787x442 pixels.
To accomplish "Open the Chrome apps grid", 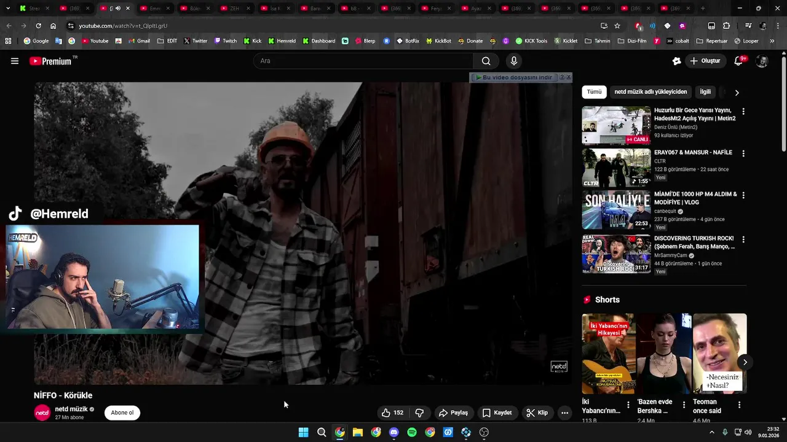I will point(8,41).
